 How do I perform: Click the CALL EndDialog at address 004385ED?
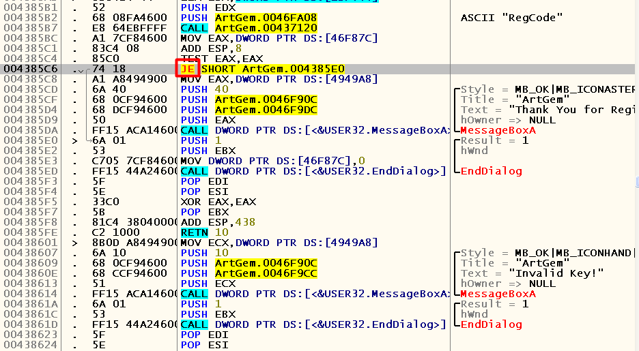[313, 171]
